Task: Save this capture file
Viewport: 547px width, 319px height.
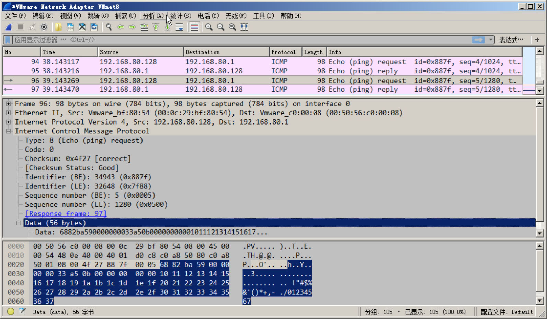Action: [70, 27]
